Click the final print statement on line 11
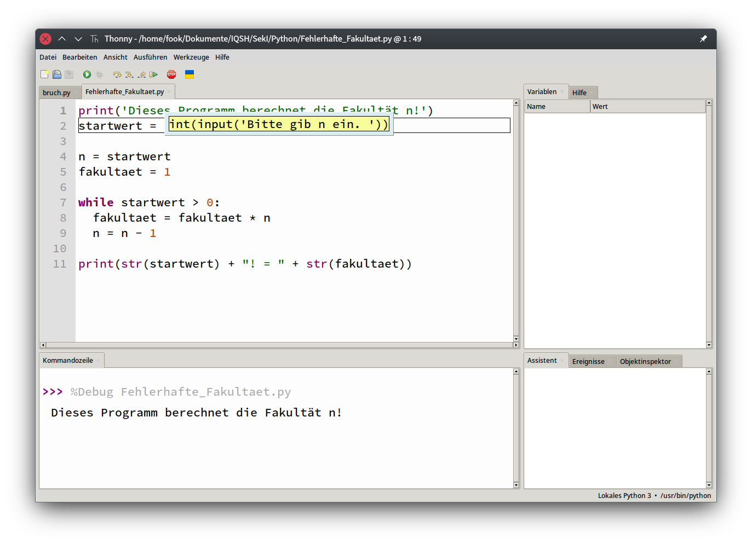752x544 pixels. coord(245,264)
